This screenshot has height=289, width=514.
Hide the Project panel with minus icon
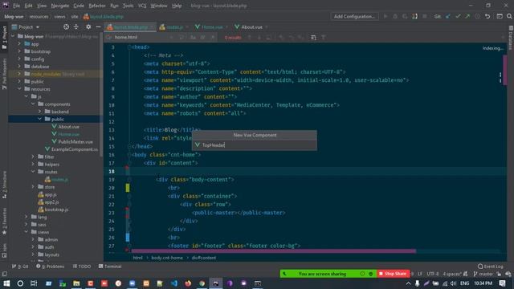coord(98,27)
